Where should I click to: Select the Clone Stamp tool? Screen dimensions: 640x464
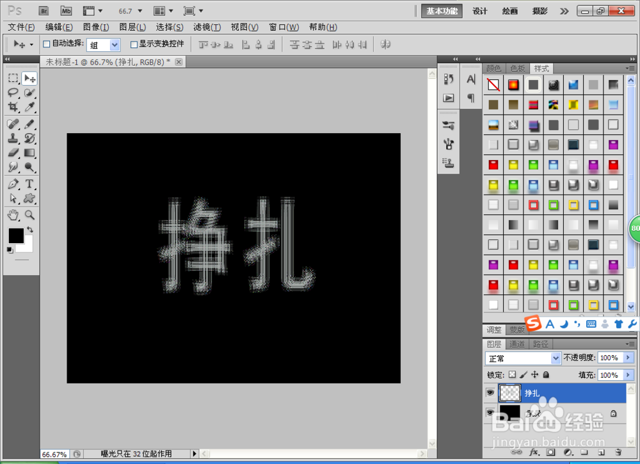tap(13, 138)
